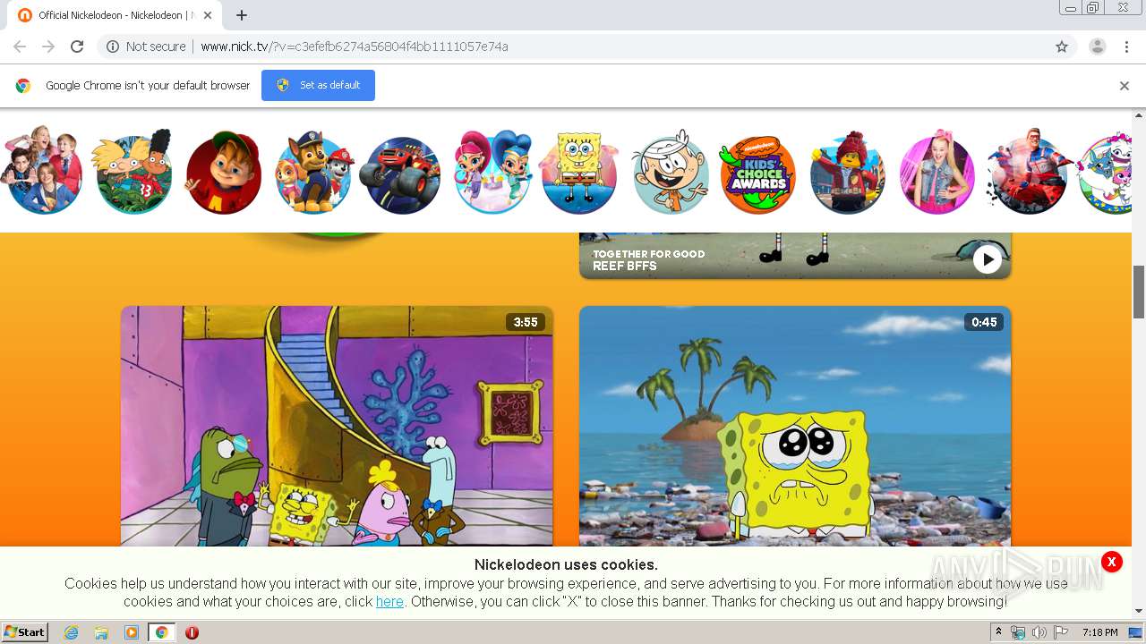Open the Alvin and the Chipmunks icon
The width and height of the screenshot is (1146, 644).
coord(223,173)
